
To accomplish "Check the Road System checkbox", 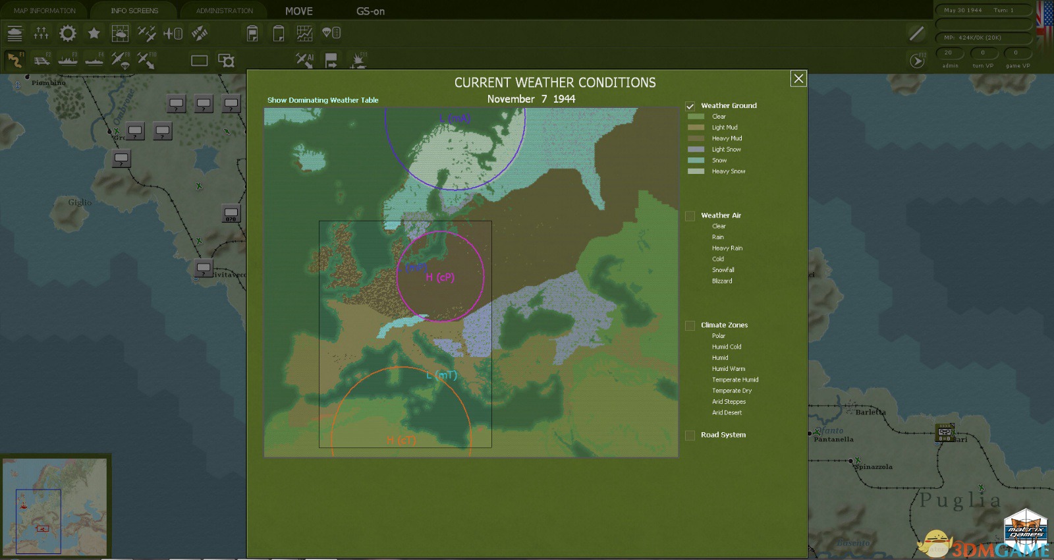I will pyautogui.click(x=690, y=435).
